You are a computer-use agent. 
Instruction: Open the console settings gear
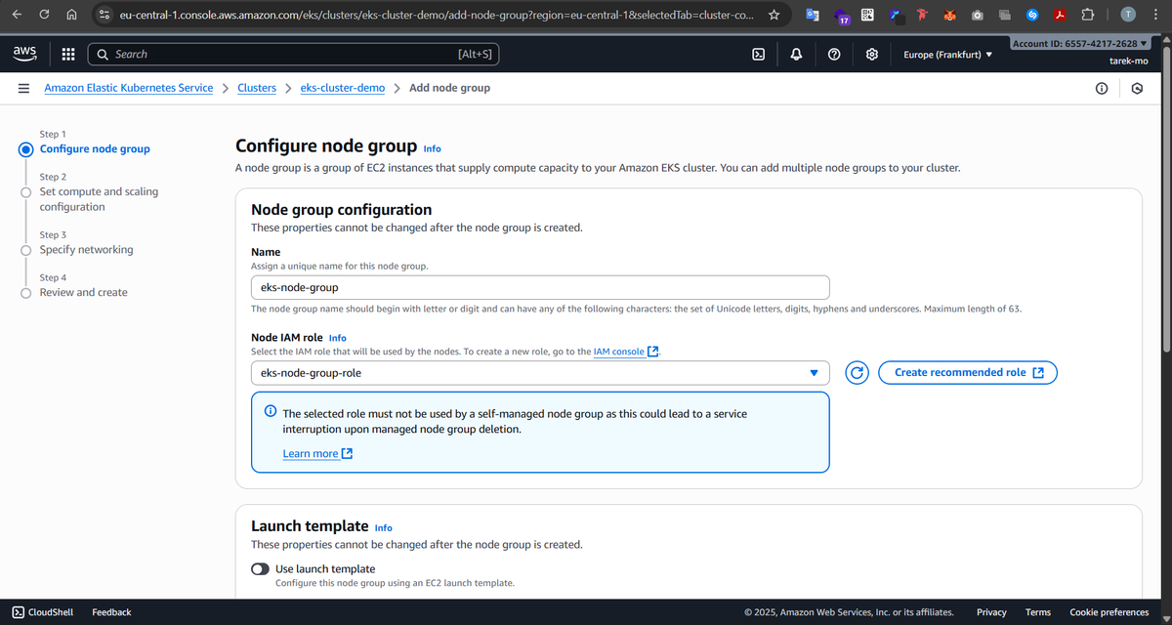(872, 55)
